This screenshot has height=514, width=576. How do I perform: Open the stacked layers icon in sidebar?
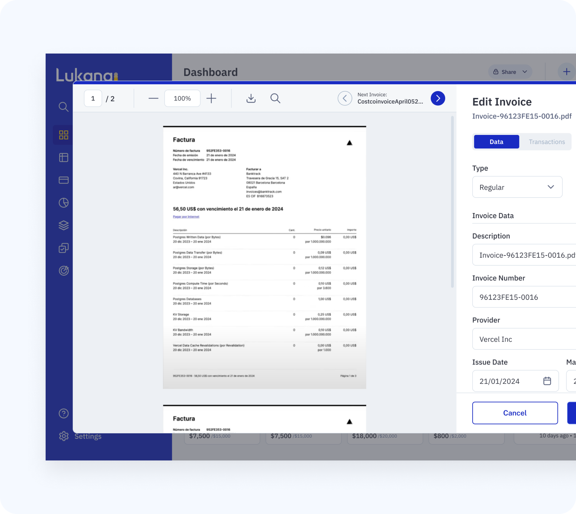click(63, 225)
